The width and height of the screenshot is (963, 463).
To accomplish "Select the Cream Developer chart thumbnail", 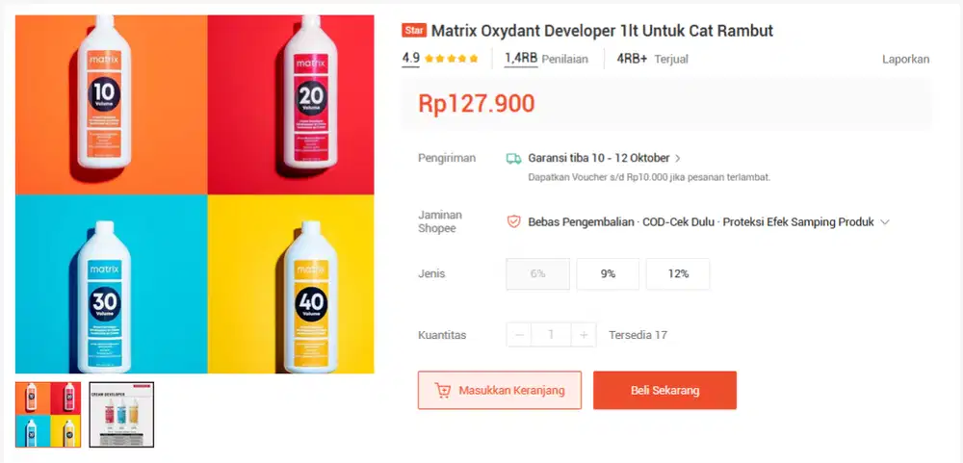I will coord(121,415).
